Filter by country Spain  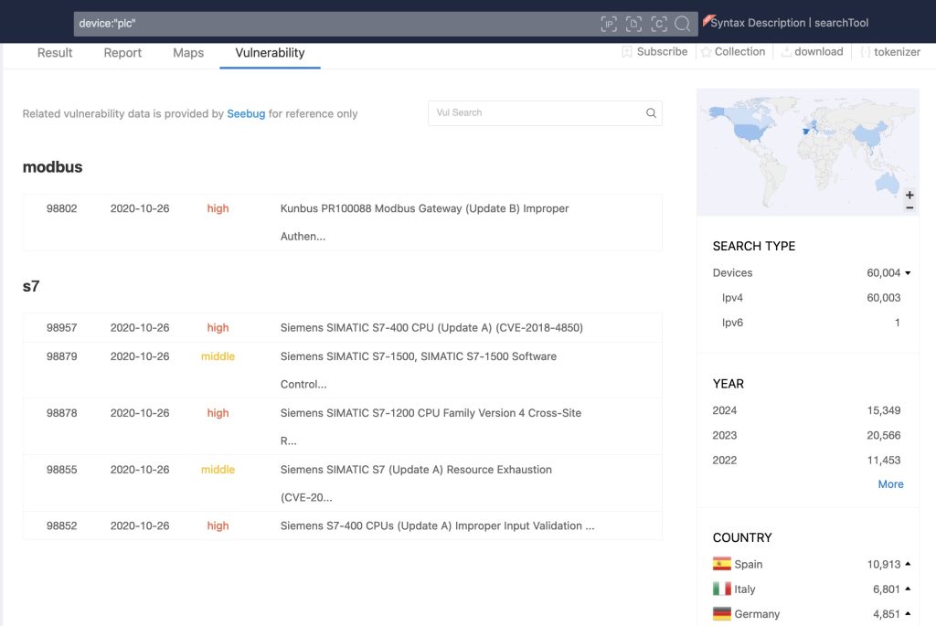tap(748, 564)
